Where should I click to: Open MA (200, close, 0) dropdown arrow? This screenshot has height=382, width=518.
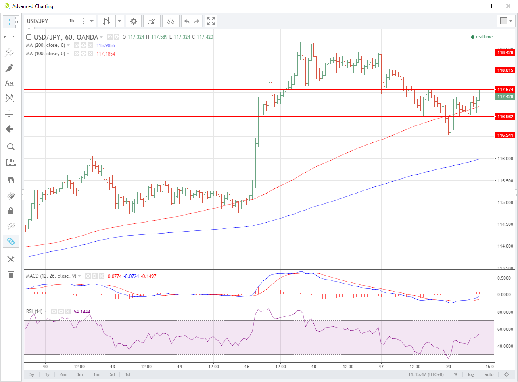tap(69, 45)
